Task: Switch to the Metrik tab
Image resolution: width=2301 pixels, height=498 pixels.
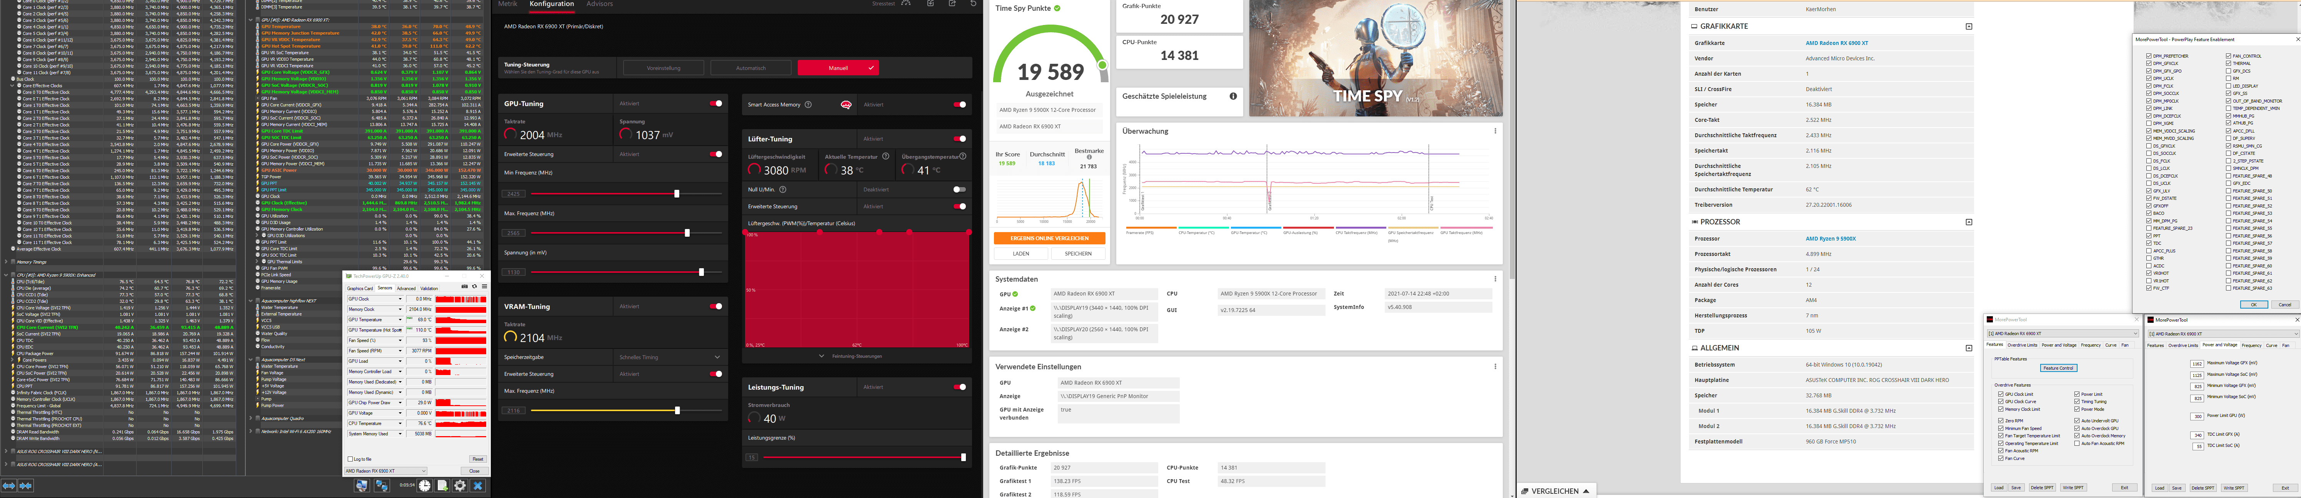Action: (508, 3)
